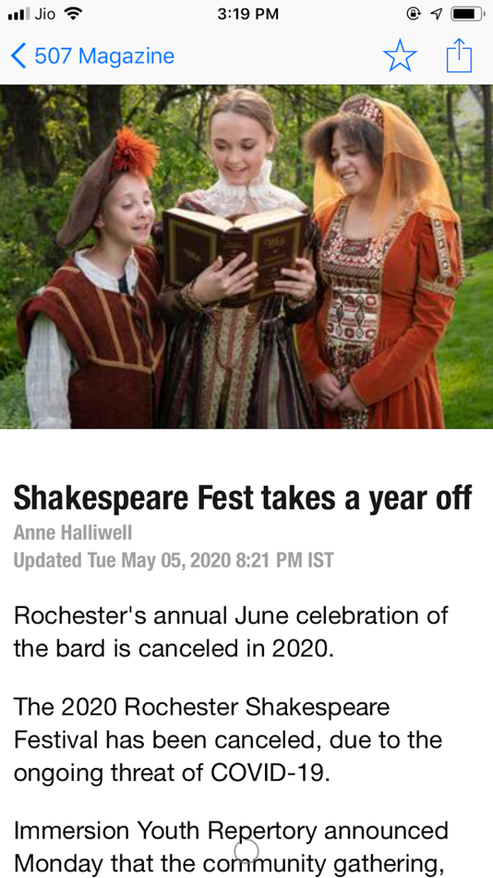
Task: Tap the paragraph about Rochester's annual June celebration
Action: coord(231,631)
